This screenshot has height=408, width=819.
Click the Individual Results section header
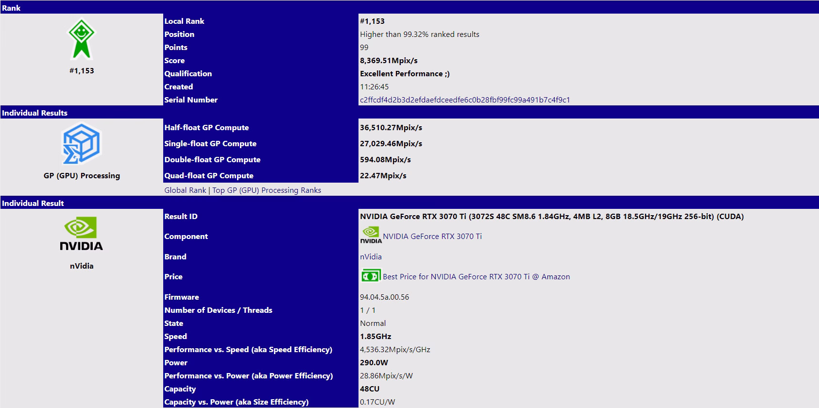pyautogui.click(x=409, y=112)
